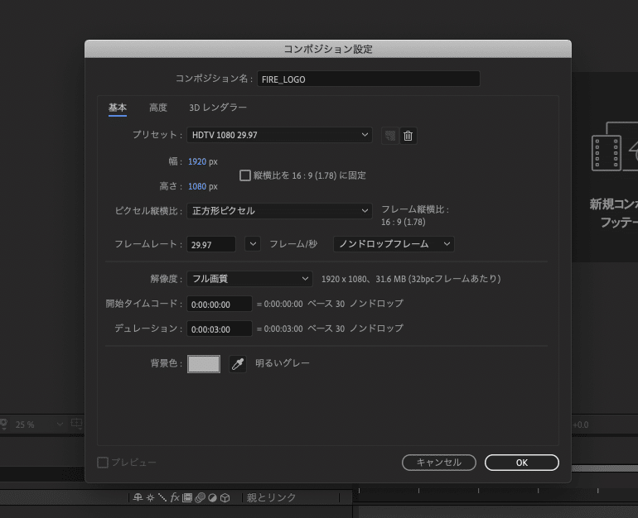Toggle the 縦横比を 16:9 に固定 checkbox
The image size is (638, 518).
245,175
